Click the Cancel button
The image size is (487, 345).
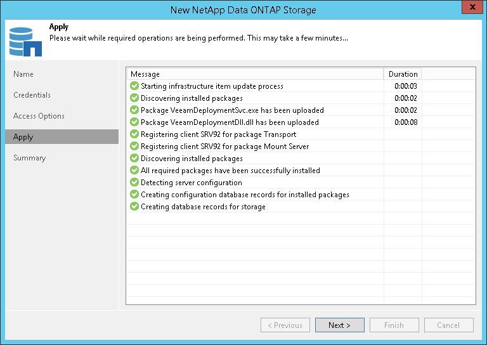448,325
